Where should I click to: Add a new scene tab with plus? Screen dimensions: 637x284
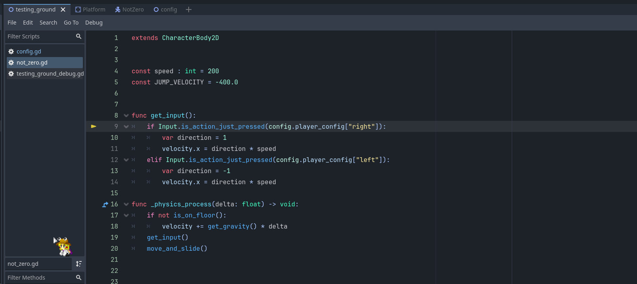click(189, 10)
